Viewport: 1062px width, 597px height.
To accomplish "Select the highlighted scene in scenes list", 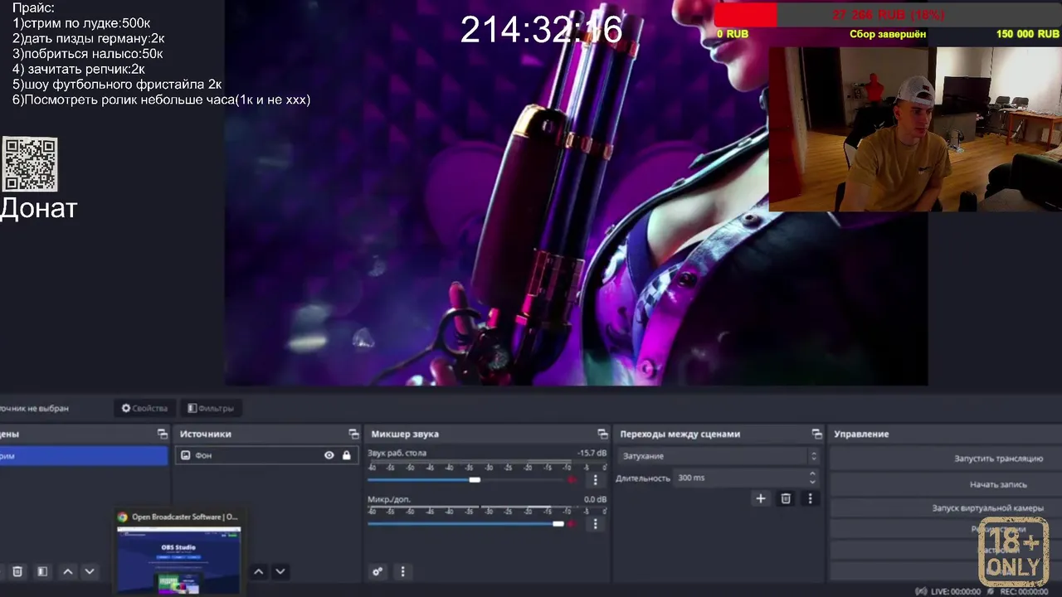I will pos(83,456).
